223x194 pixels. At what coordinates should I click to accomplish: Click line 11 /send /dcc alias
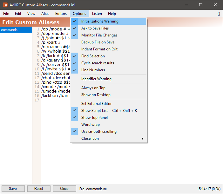coord(56,73)
